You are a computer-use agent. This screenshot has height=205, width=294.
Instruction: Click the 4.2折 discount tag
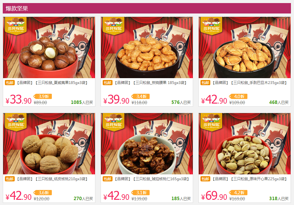(238, 192)
